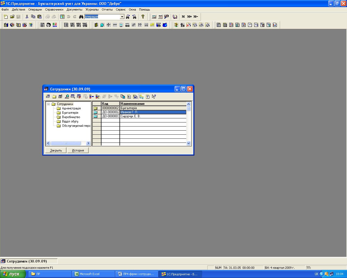Select the Виробництво folder in tree

click(x=71, y=117)
